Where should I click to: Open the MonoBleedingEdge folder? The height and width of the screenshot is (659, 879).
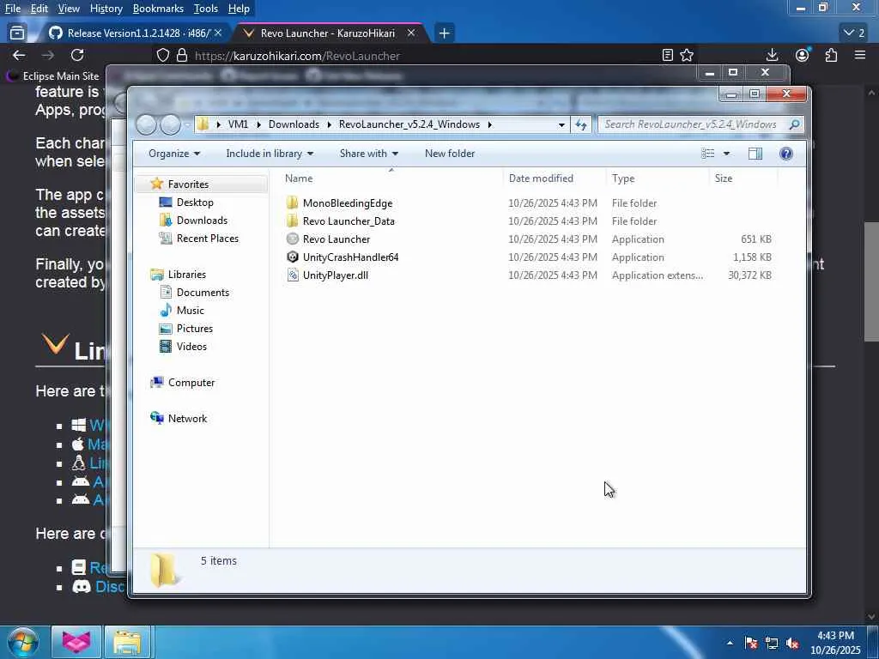(347, 203)
